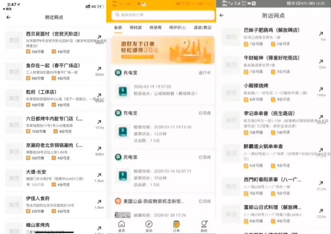Screen dimensions: 331x234
Task: Select 退款/售后 tab
Action: [202, 28]
